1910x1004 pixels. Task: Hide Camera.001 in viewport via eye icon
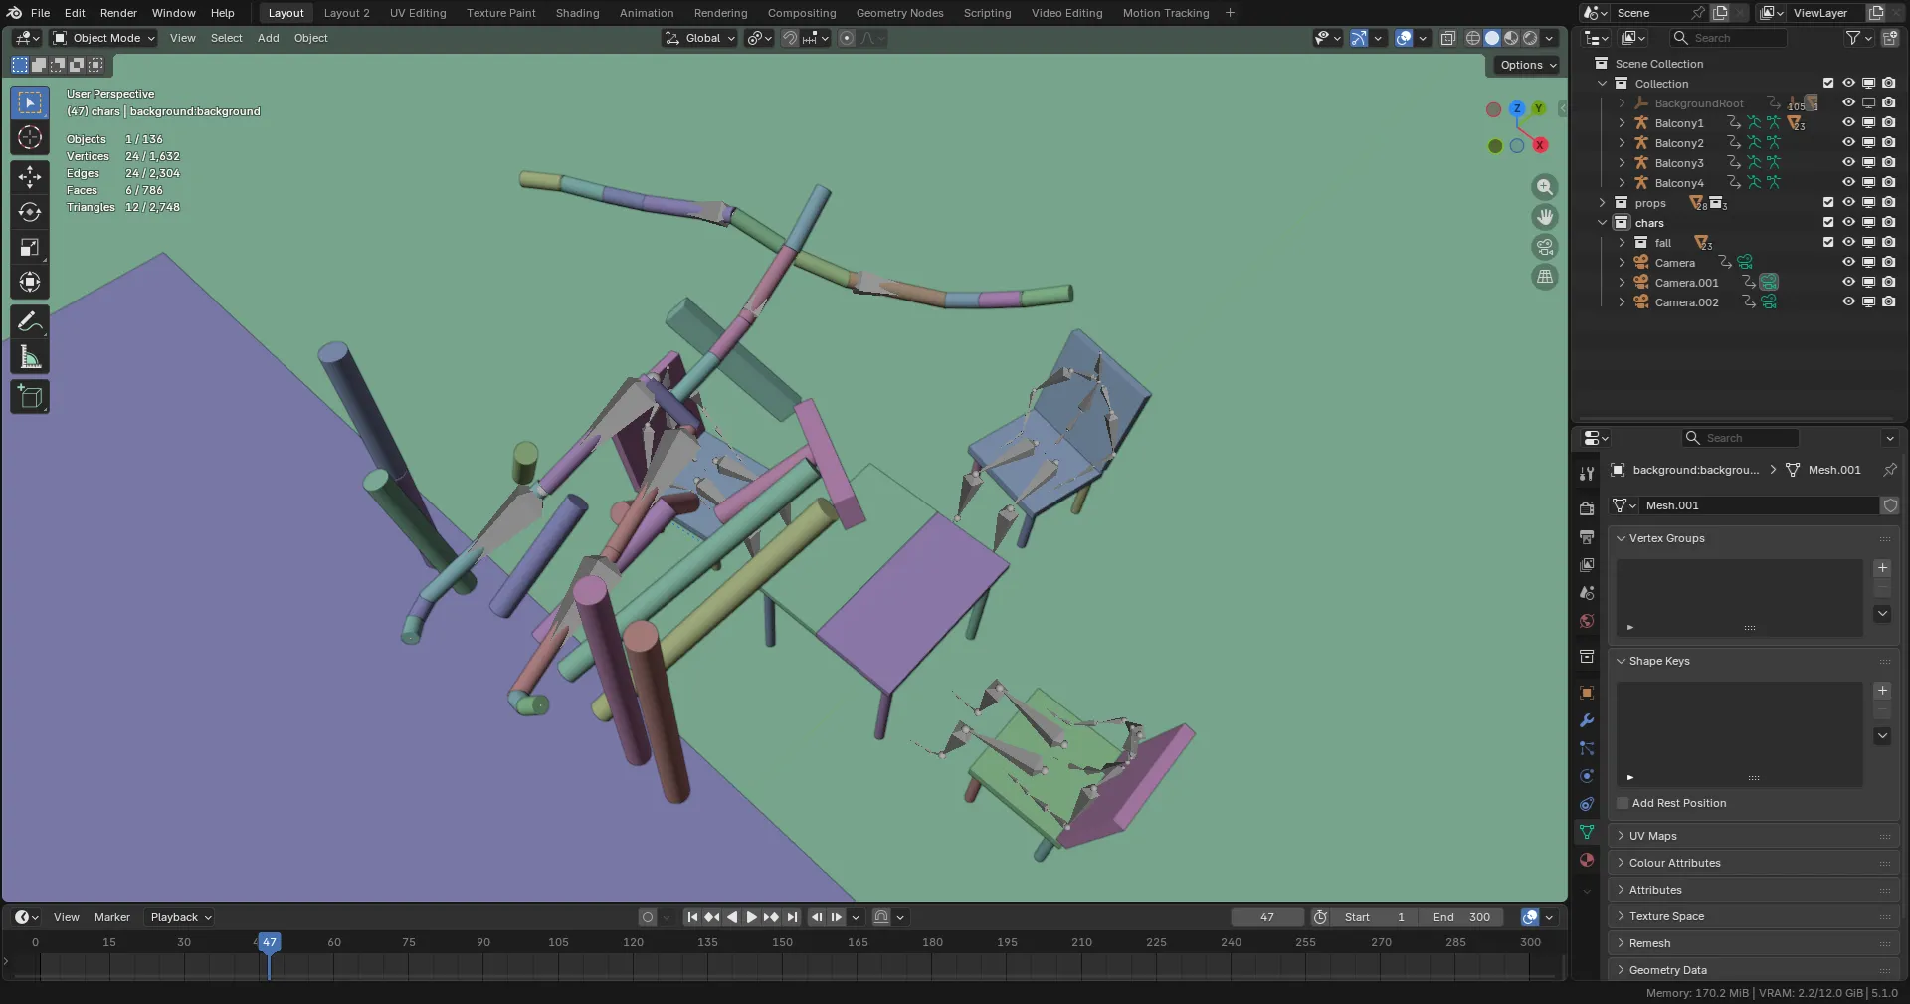(x=1848, y=283)
